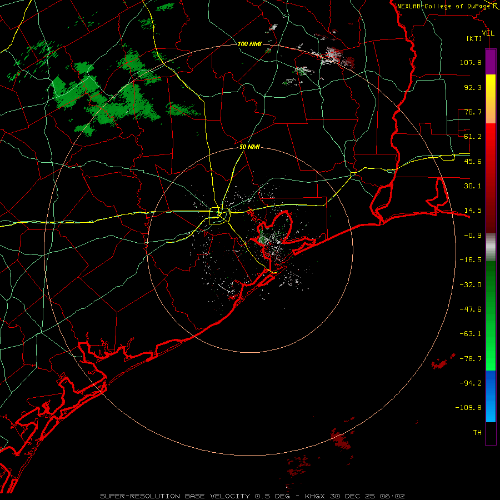The image size is (500, 500).
Task: Click the 50 NMI range ring label
Action: coord(249,147)
